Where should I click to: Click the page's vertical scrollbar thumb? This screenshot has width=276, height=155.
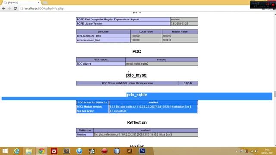click(x=275, y=94)
